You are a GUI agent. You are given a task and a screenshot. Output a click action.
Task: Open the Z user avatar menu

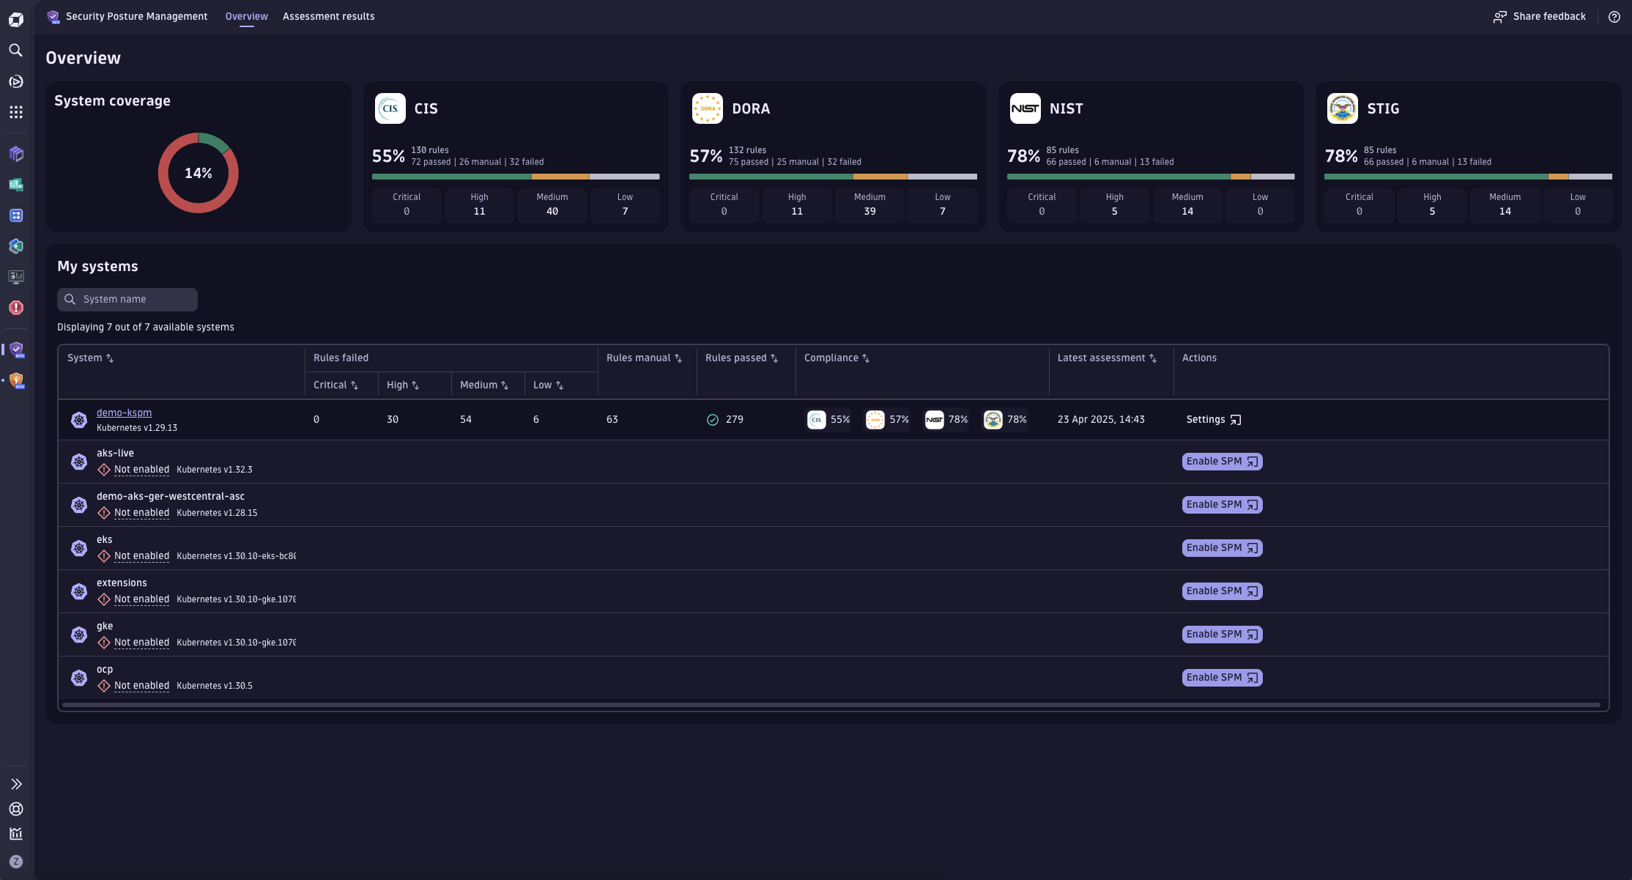(16, 862)
